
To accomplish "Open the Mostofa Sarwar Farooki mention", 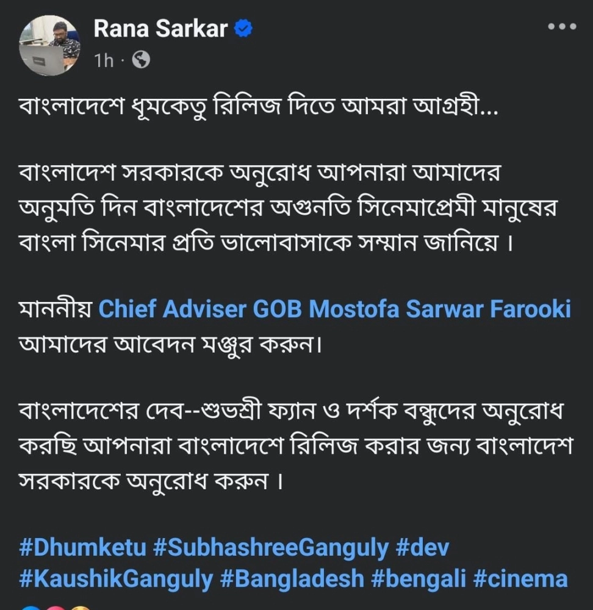I will click(x=440, y=309).
